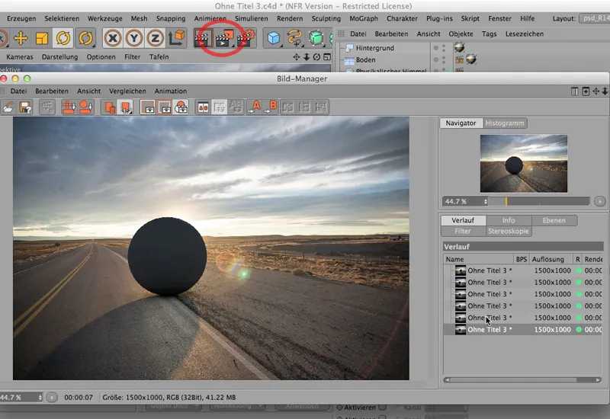Click the cube primitive object icon

[272, 37]
